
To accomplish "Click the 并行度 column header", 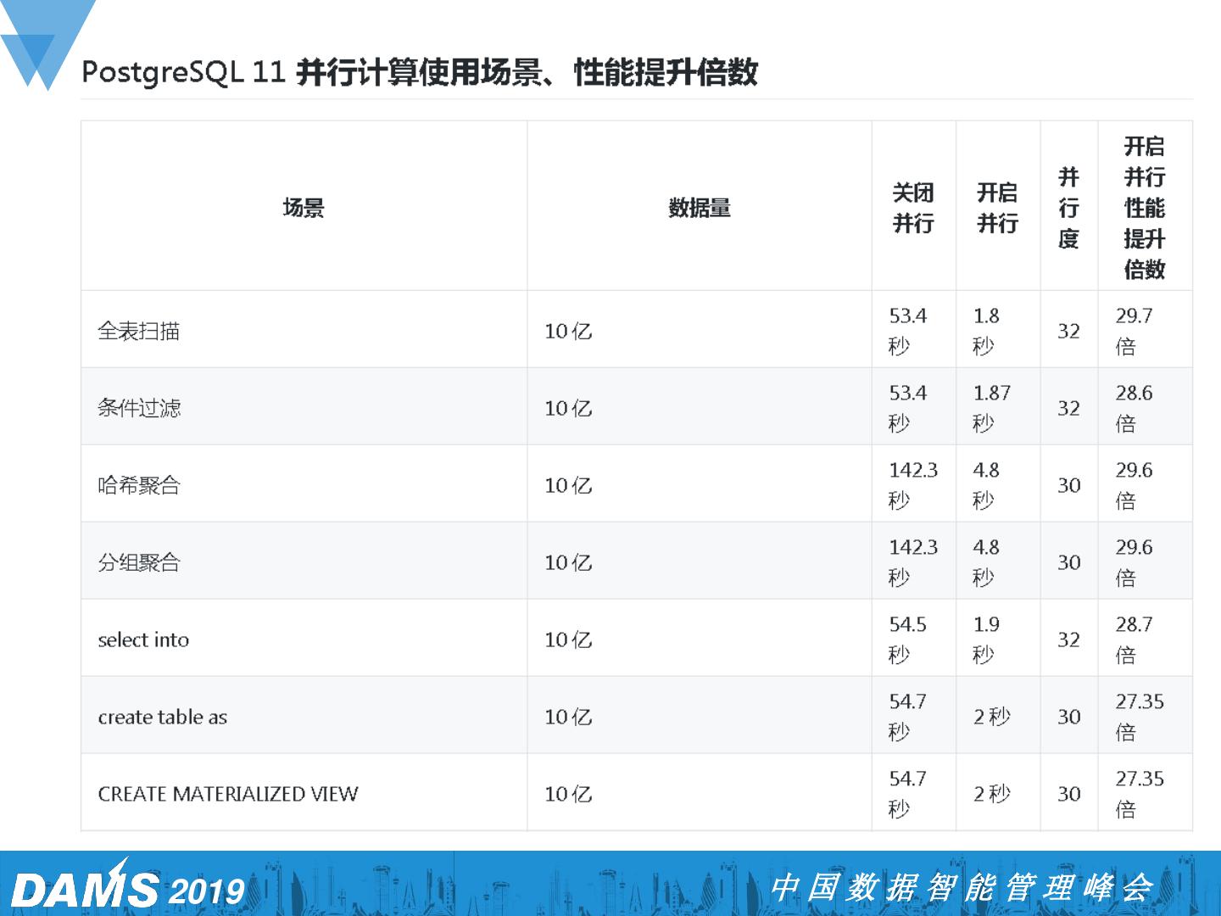I will point(1068,208).
